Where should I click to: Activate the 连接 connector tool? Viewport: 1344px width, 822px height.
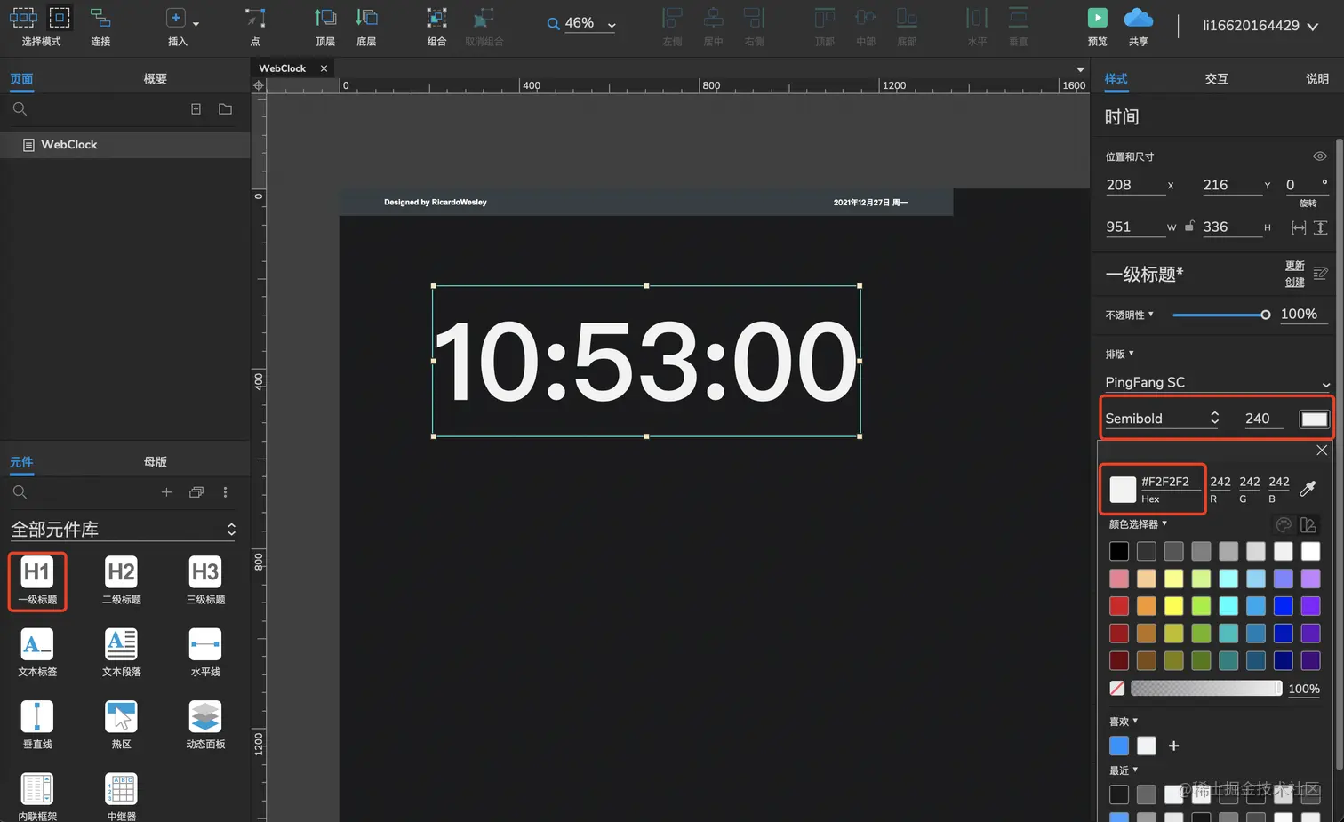(x=100, y=18)
